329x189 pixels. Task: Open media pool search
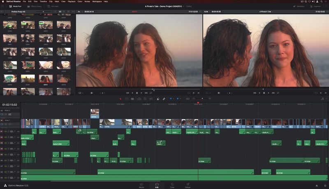pyautogui.click(x=68, y=12)
